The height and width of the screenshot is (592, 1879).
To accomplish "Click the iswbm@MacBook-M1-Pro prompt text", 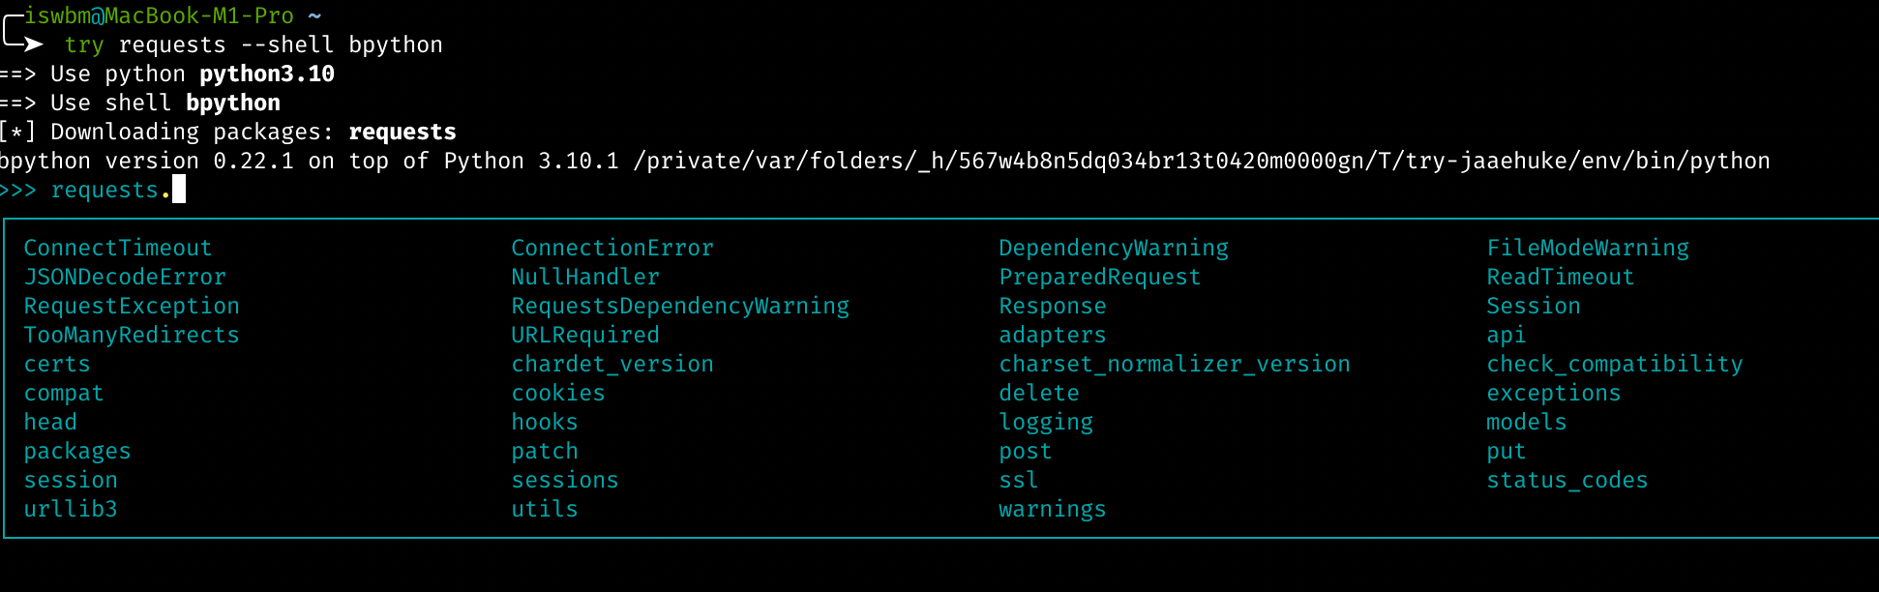I will point(159,15).
